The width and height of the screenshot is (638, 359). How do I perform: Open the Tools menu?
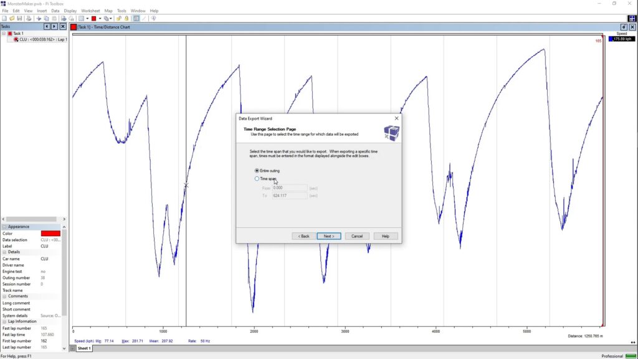pyautogui.click(x=121, y=11)
